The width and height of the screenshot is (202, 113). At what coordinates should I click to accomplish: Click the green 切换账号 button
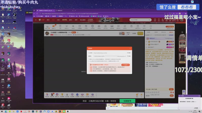coord(127,101)
